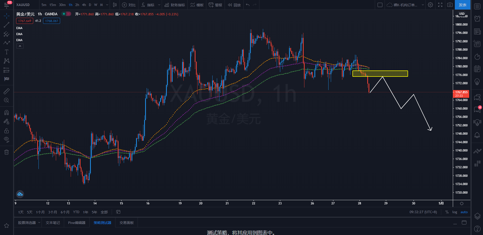Open the ruler measure tool
Screen dimensions: 483x235
click(7, 91)
